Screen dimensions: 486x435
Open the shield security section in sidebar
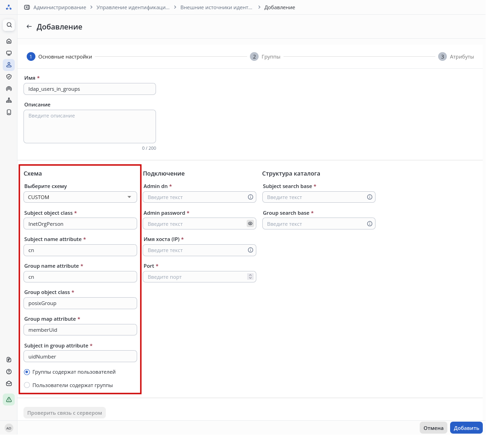tap(9, 76)
